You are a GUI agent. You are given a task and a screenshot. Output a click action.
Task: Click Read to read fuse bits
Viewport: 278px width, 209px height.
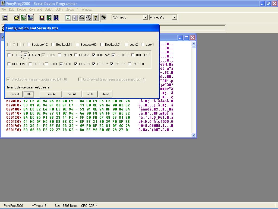[x=105, y=94]
